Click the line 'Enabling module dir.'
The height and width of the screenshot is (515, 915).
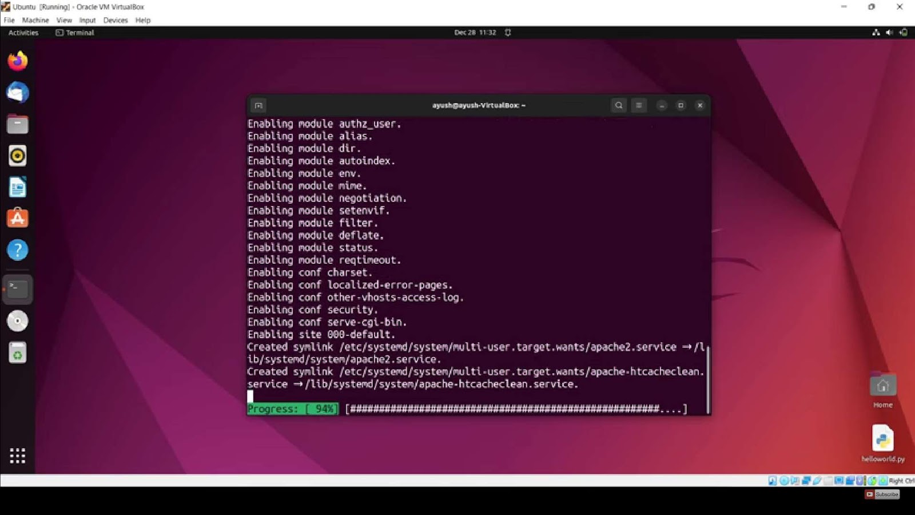(x=304, y=148)
